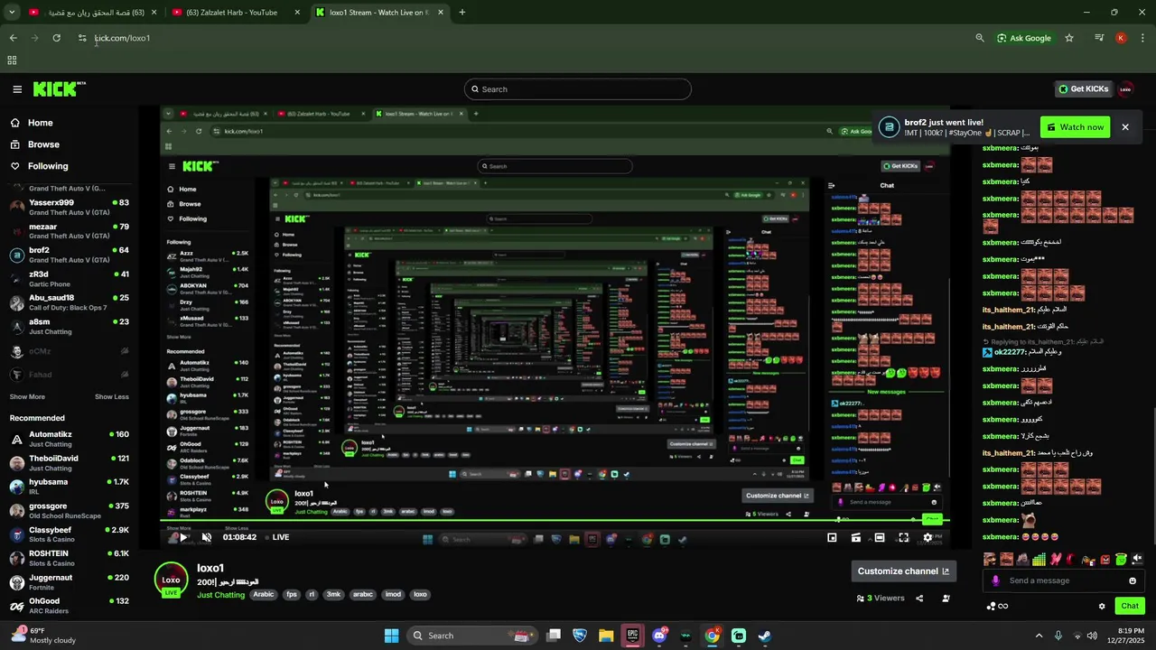Bookmark this page with the star icon
The width and height of the screenshot is (1156, 650).
tap(1069, 38)
